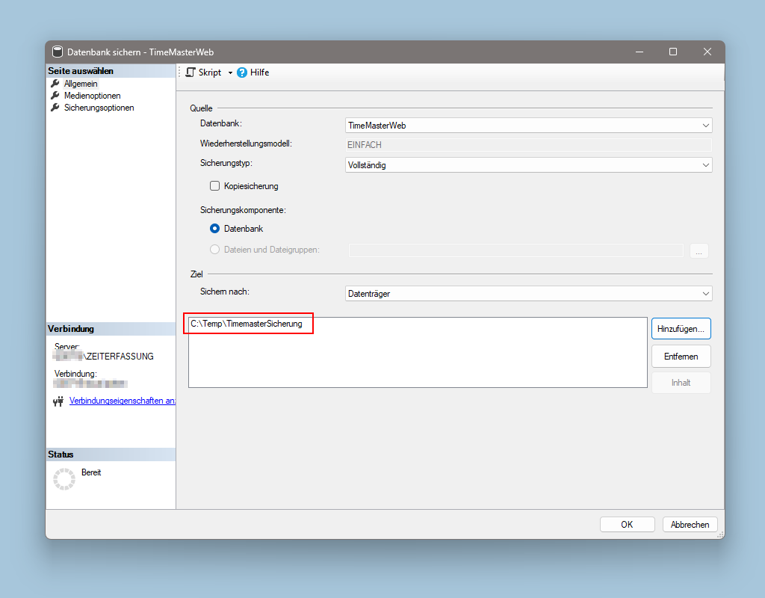Image resolution: width=765 pixels, height=598 pixels.
Task: Open the Medienoptionen page
Action: point(92,96)
